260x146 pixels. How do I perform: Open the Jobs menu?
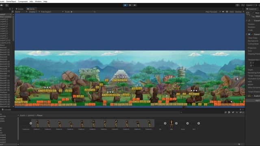[31, 1]
